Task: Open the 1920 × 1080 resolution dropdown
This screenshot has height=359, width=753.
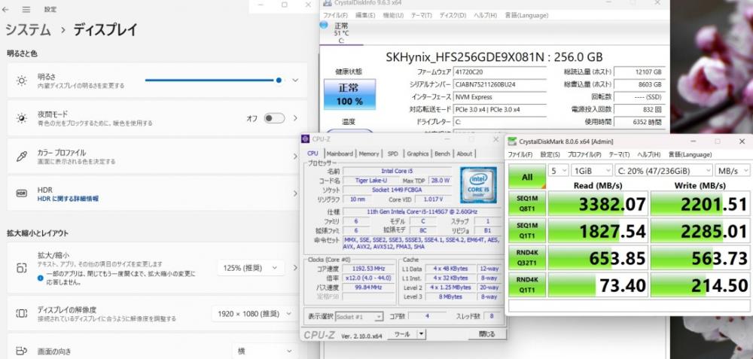Action: 255,313
